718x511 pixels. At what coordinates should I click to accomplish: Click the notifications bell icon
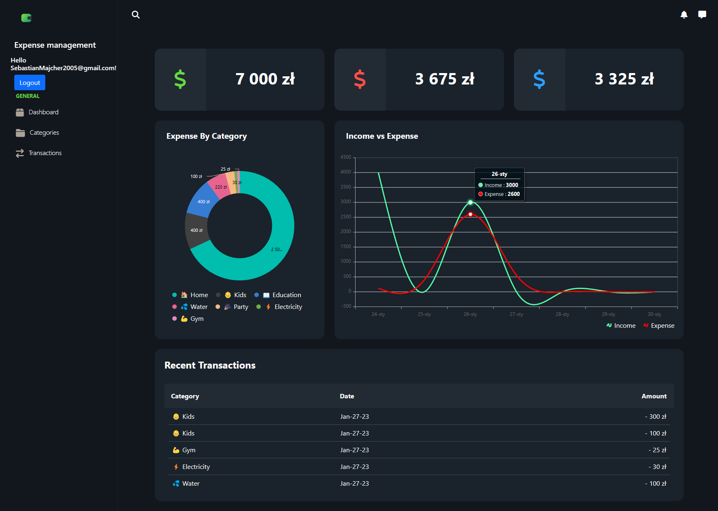pos(684,15)
